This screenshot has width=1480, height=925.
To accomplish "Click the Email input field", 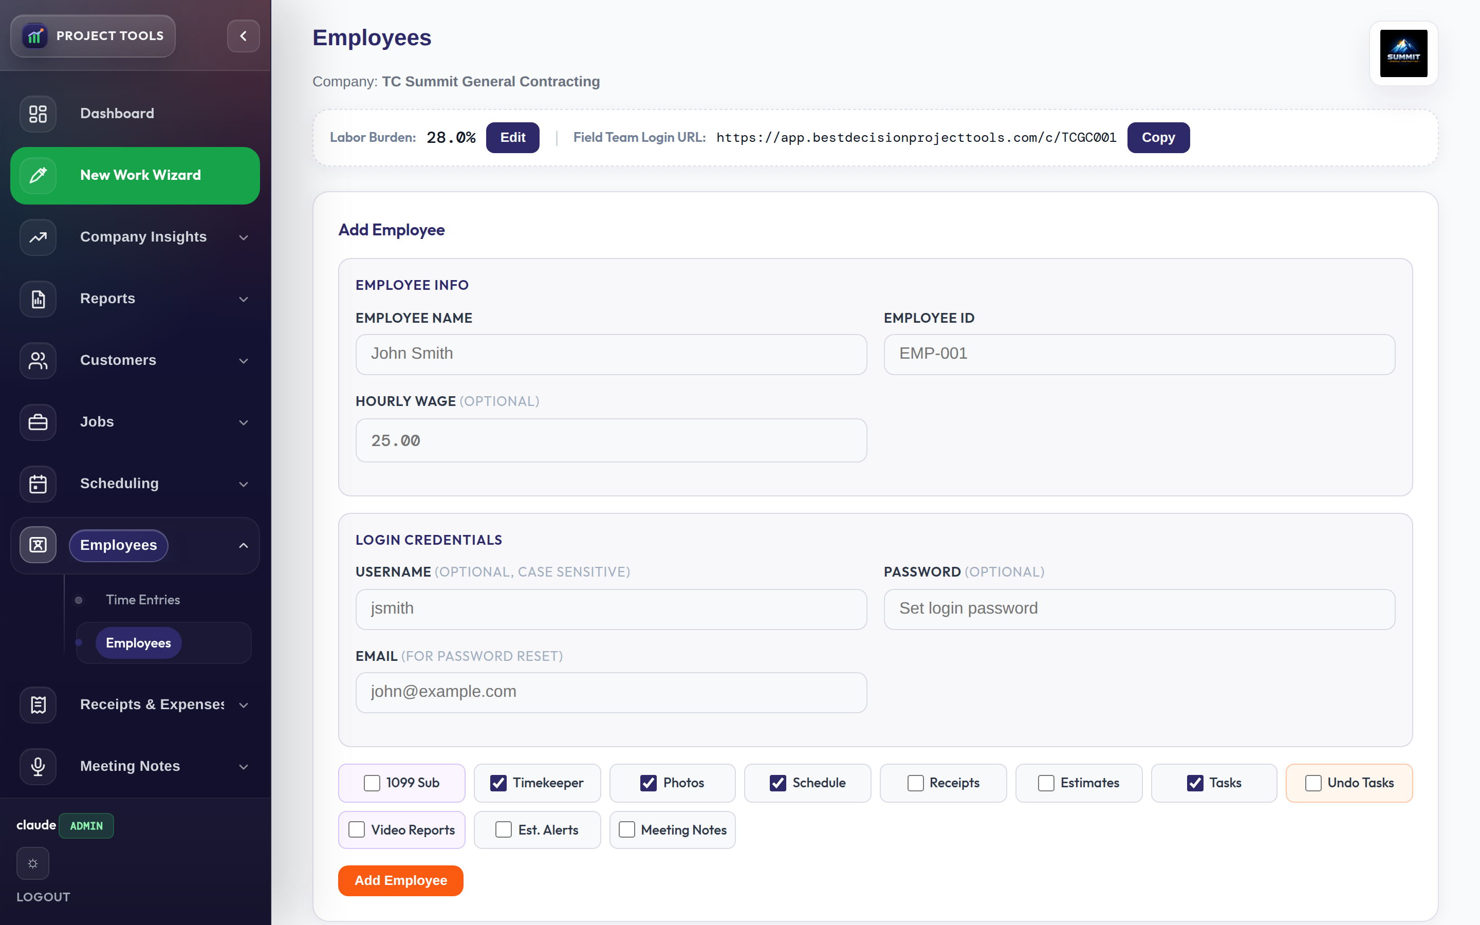I will coord(611,693).
